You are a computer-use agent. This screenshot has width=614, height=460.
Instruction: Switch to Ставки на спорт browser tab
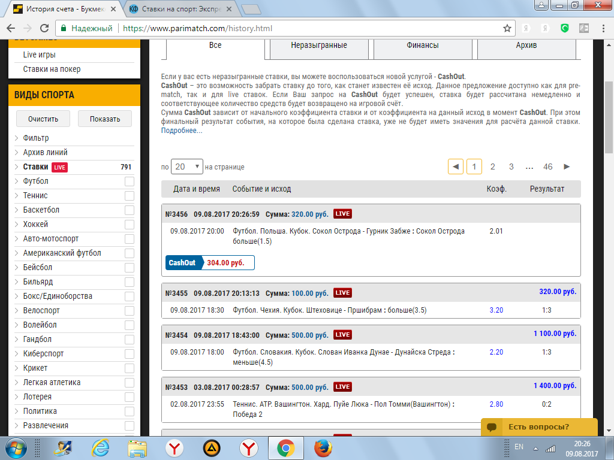pos(181,9)
